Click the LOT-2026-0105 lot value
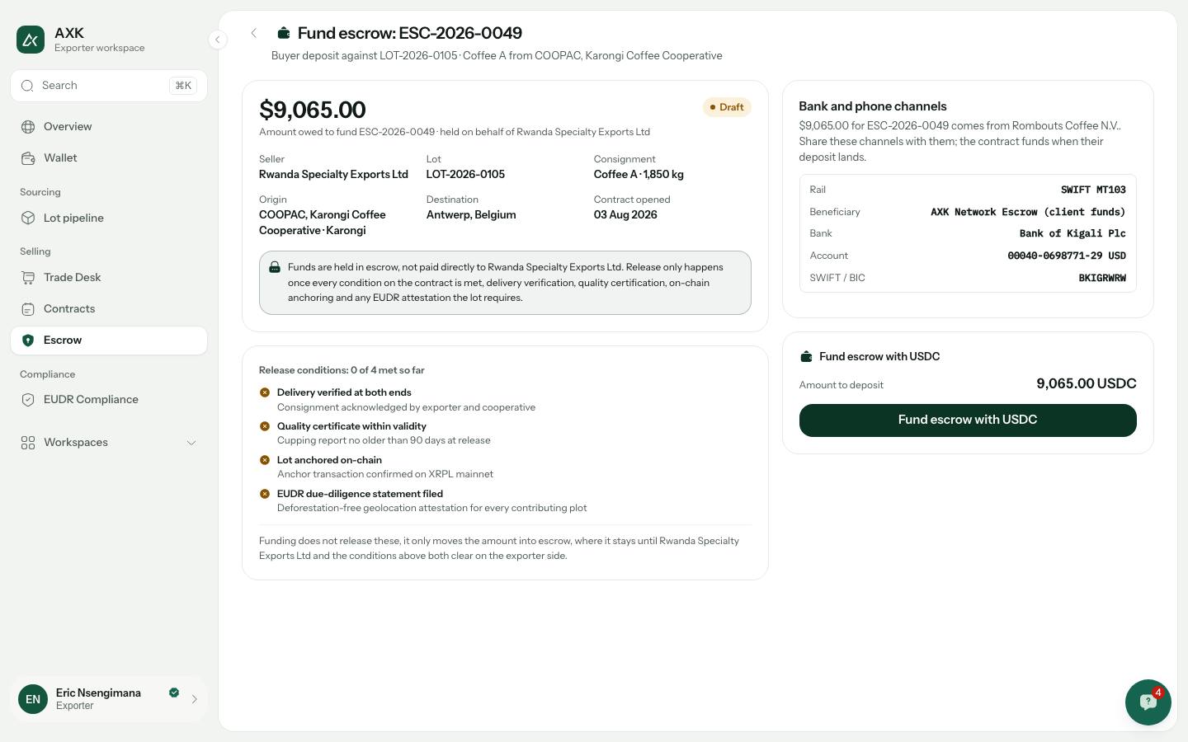Viewport: 1188px width, 742px height. [x=465, y=175]
